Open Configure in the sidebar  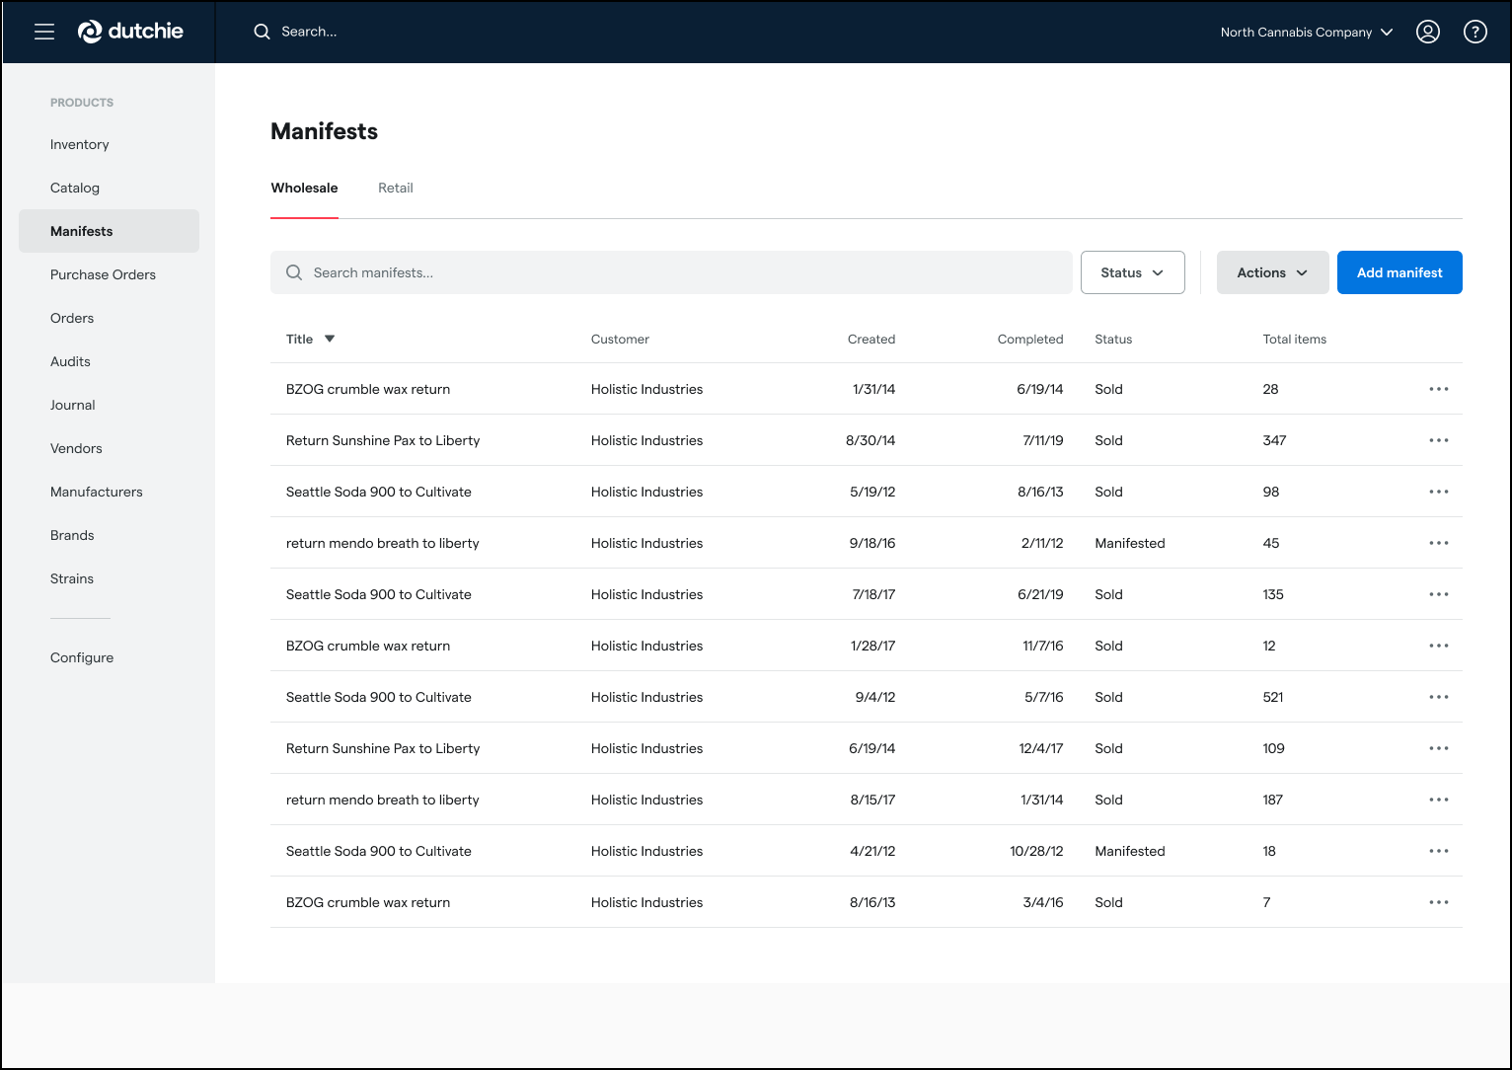(82, 657)
